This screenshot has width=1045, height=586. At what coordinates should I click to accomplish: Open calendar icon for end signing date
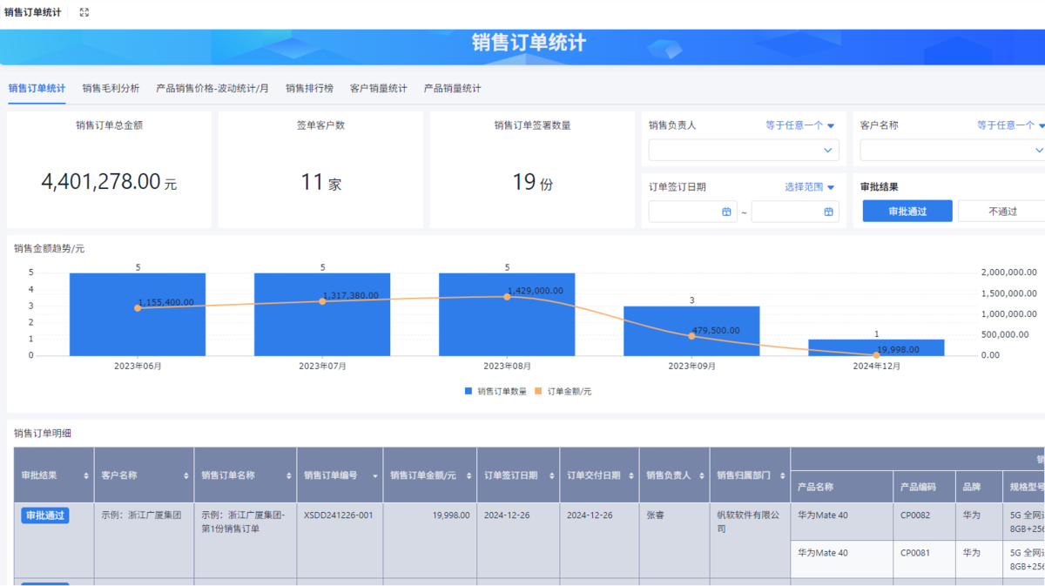click(x=828, y=212)
